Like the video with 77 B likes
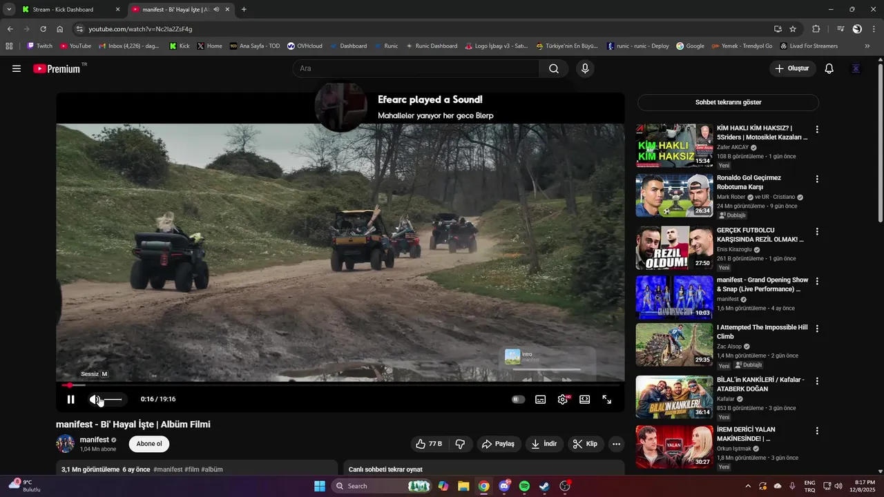Image resolution: width=884 pixels, height=497 pixels. 429,444
